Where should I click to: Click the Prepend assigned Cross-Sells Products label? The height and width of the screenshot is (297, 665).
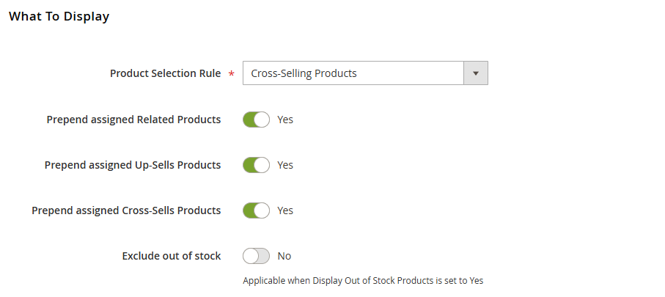click(126, 210)
